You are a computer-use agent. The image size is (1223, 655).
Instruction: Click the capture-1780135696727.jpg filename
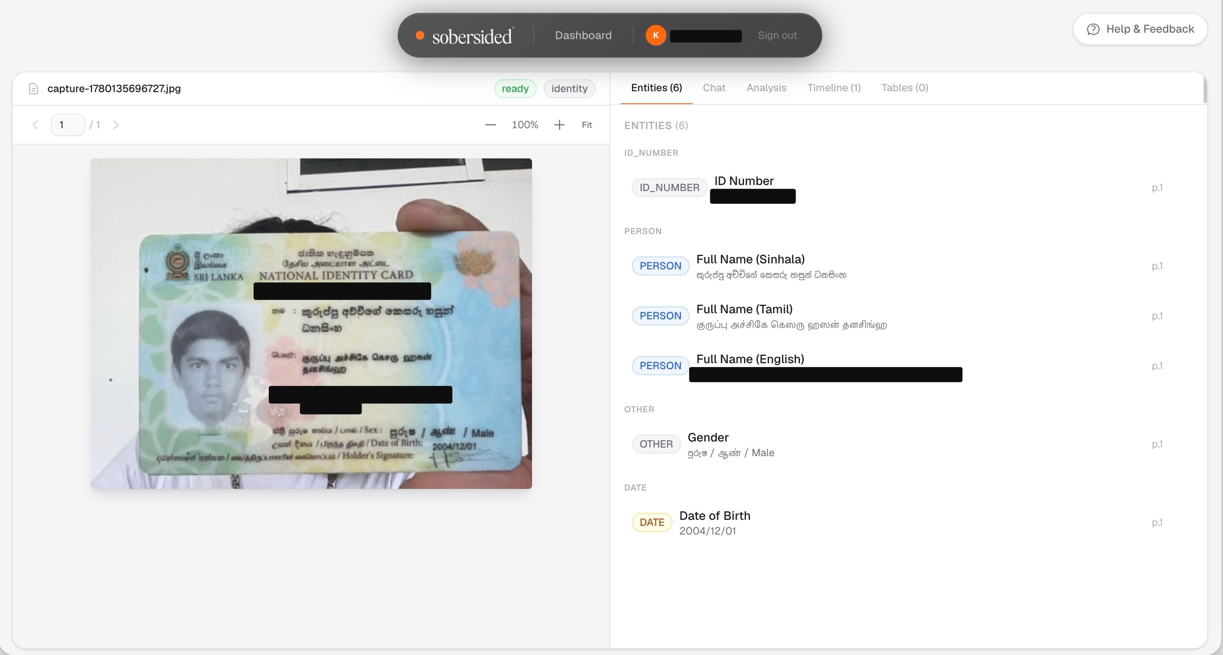114,89
